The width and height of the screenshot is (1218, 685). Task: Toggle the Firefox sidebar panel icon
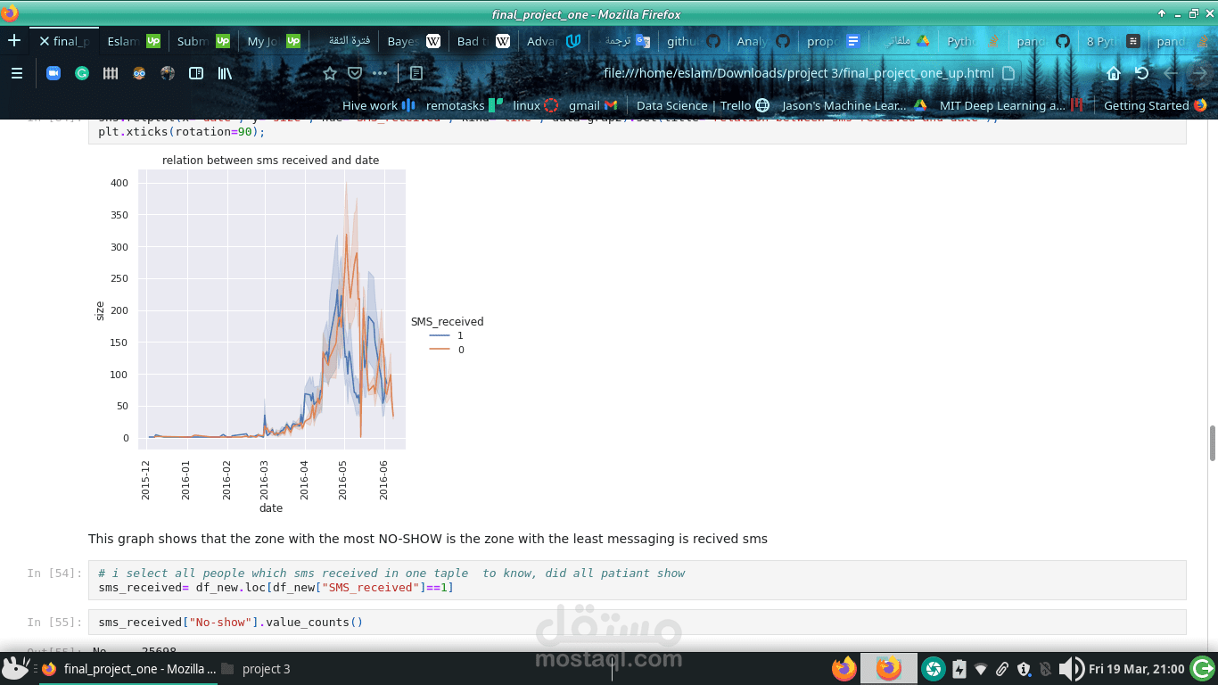196,73
